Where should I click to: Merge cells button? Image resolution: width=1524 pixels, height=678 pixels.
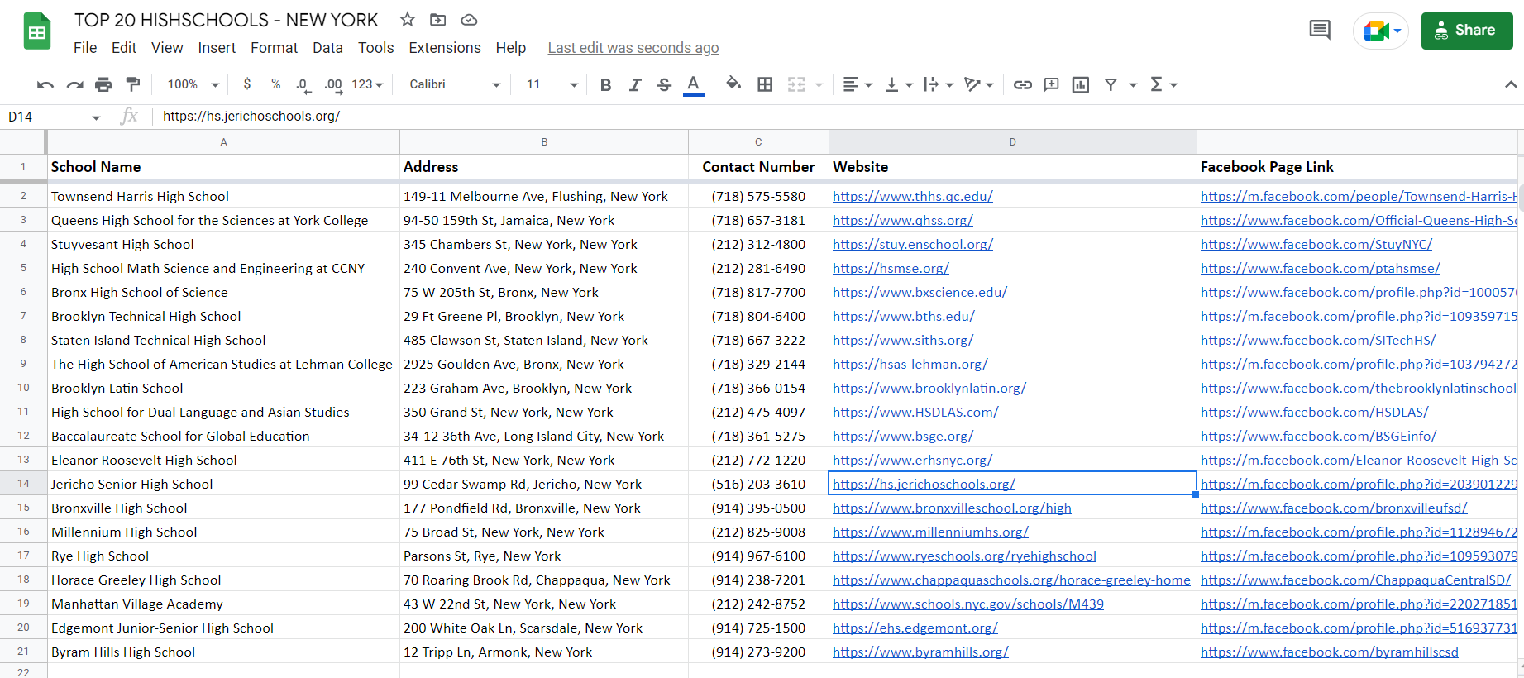796,84
